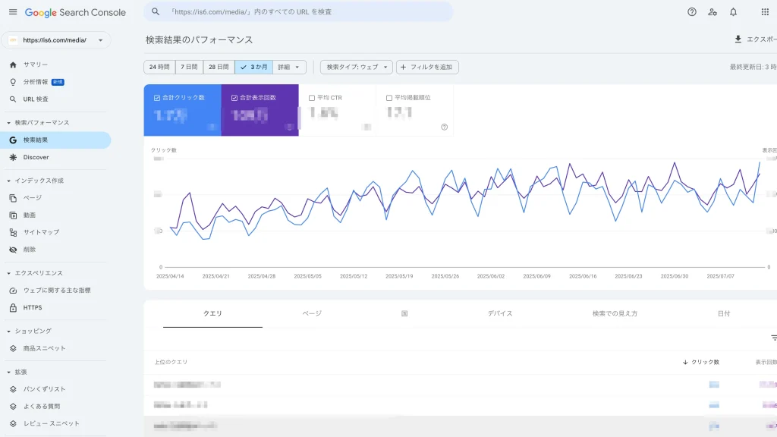Toggle the 合計表示回数 checkbox

(234, 98)
